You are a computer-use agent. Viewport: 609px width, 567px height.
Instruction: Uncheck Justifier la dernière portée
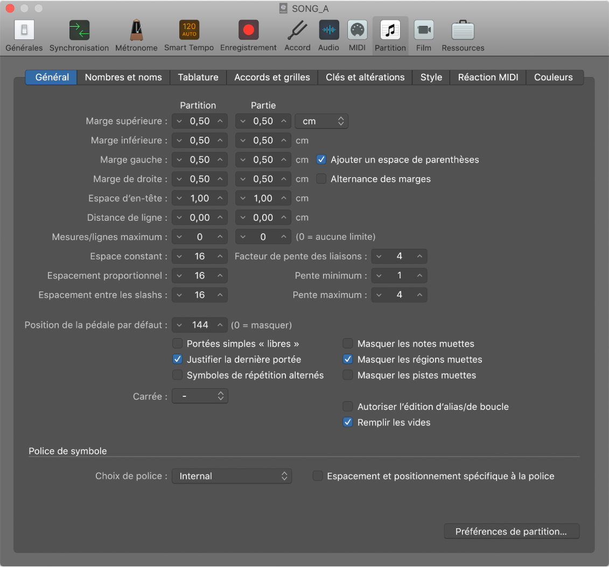(x=177, y=359)
